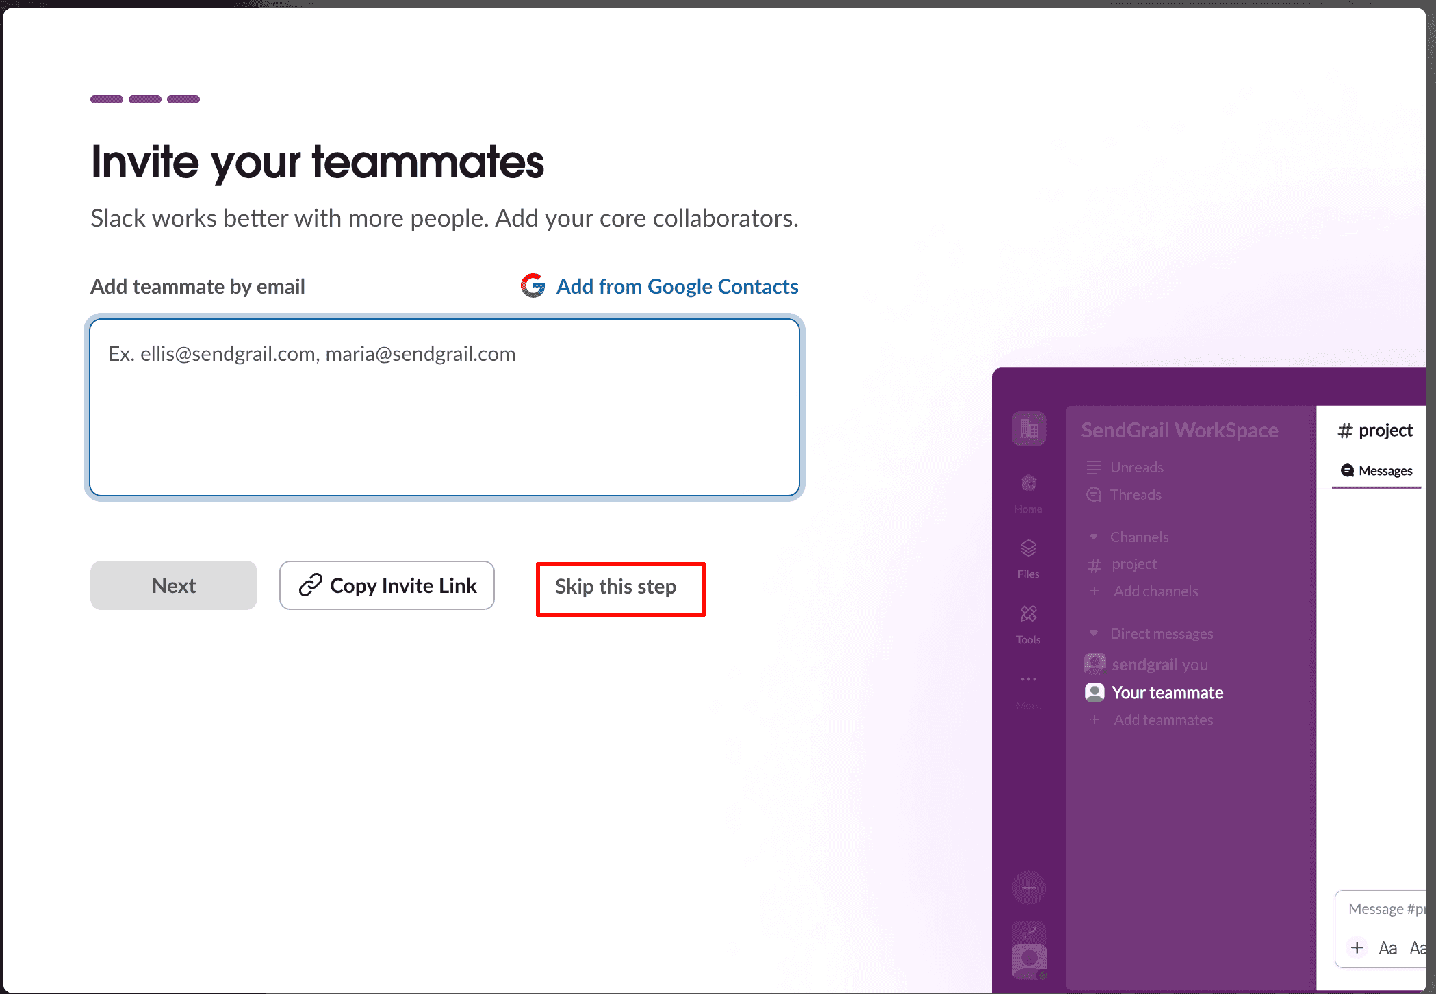Image resolution: width=1436 pixels, height=994 pixels.
Task: Switch to the Messages tab
Action: point(1376,470)
